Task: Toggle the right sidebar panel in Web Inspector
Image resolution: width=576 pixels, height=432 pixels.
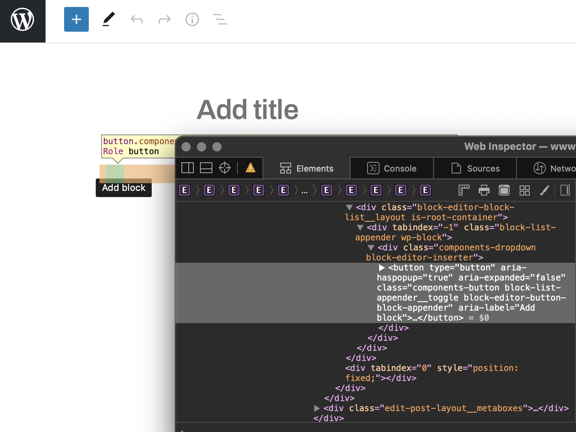Action: 565,190
